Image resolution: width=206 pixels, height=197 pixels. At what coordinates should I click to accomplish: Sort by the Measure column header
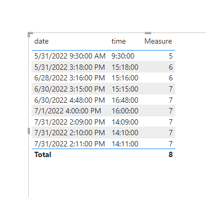158,42
